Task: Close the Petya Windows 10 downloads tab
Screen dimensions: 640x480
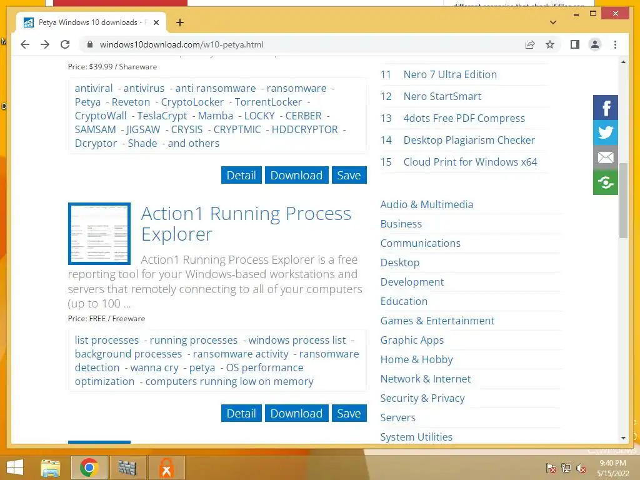Action: [x=156, y=22]
